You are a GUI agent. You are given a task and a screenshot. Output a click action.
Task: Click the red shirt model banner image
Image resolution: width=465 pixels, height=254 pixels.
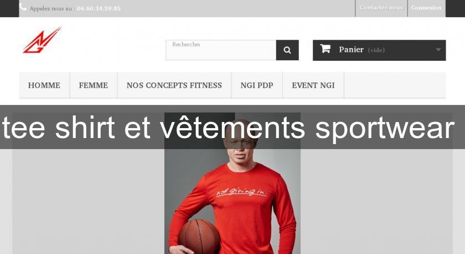pos(232,183)
